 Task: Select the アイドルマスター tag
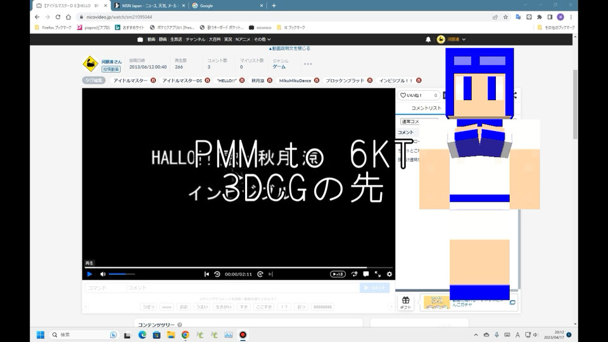(x=130, y=80)
